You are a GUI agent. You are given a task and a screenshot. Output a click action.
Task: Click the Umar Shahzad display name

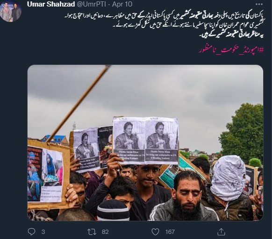point(51,4)
